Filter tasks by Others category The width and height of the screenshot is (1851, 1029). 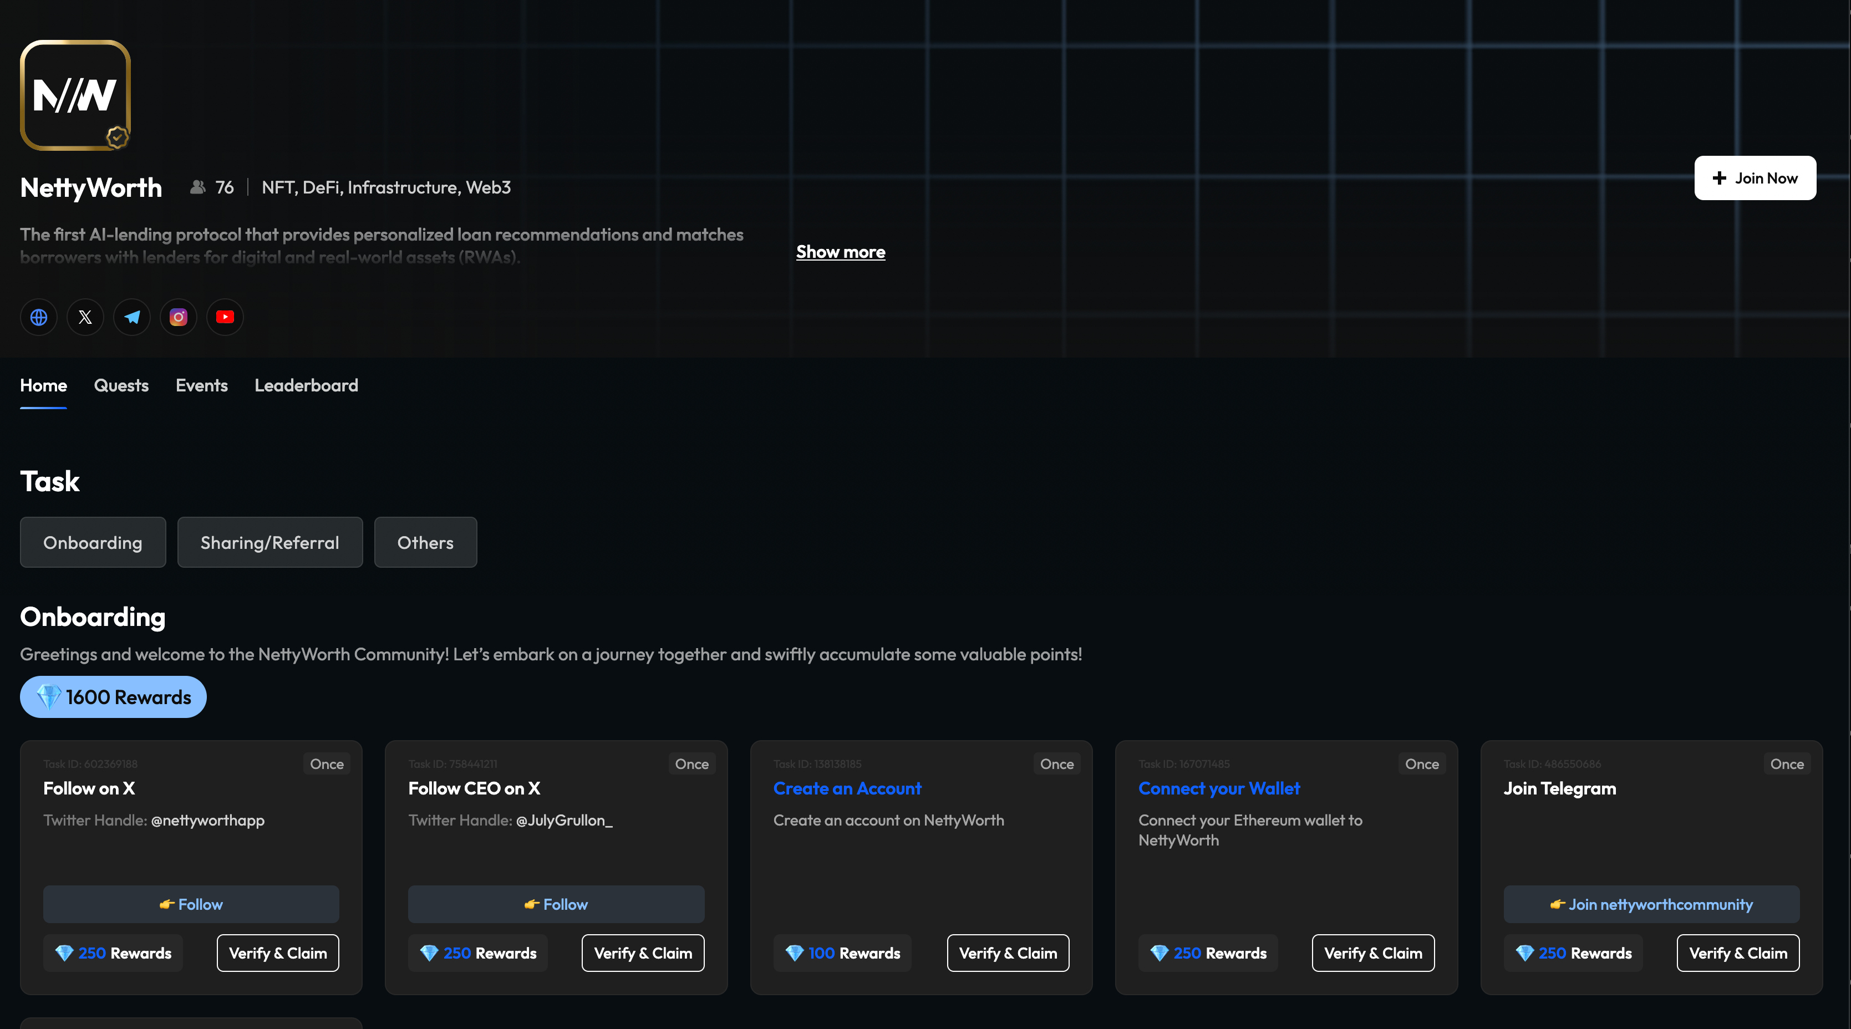point(425,543)
